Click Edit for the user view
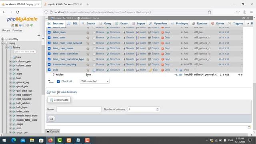 click(x=154, y=70)
